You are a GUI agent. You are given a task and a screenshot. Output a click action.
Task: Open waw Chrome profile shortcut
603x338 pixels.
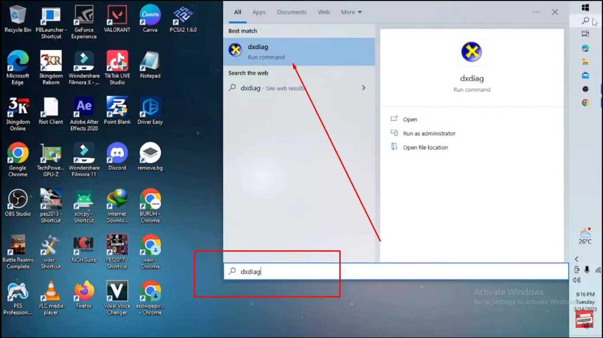[x=150, y=252]
